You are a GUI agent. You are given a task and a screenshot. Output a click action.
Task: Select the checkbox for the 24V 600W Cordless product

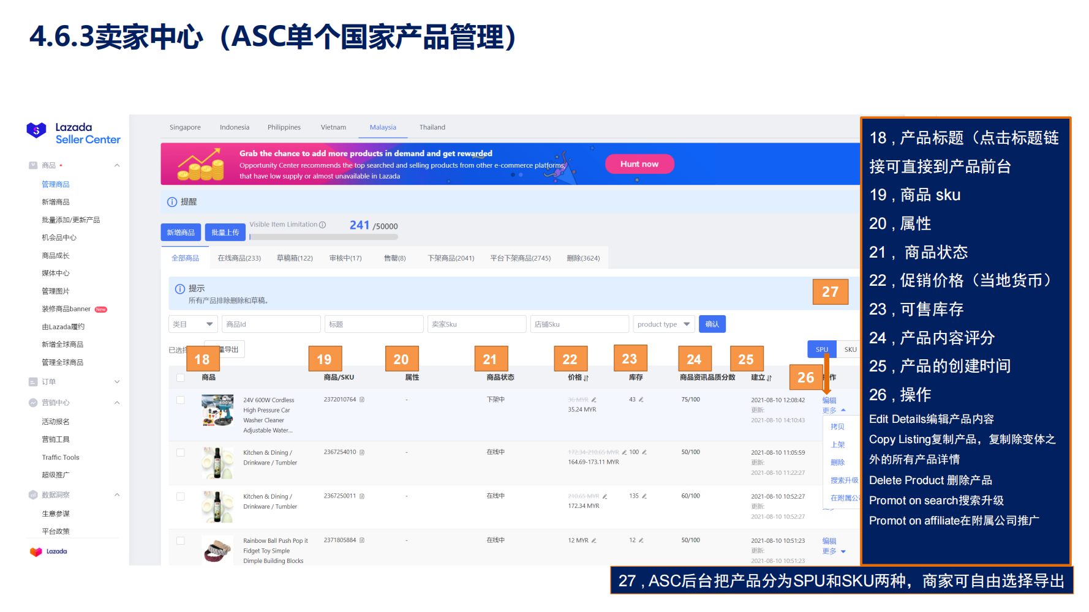click(x=181, y=400)
